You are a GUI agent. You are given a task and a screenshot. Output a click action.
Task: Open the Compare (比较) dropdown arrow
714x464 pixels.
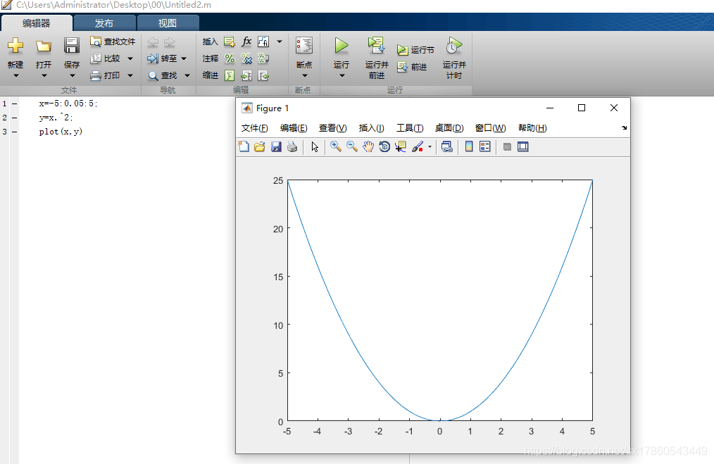click(130, 58)
